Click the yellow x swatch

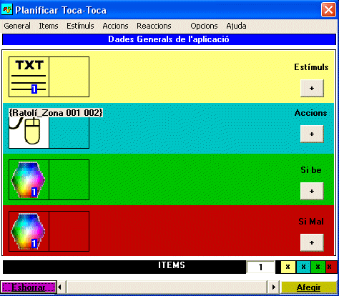(x=288, y=267)
